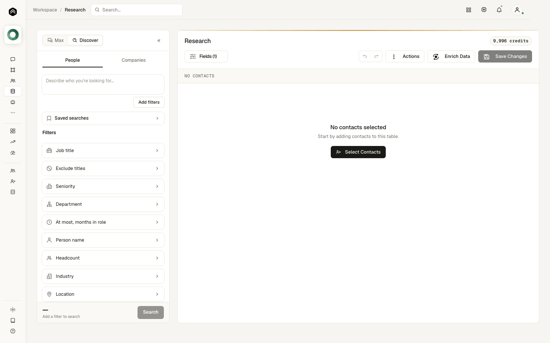Viewport: 550px width, 343px height.
Task: Click the notifications bell icon
Action: [499, 10]
